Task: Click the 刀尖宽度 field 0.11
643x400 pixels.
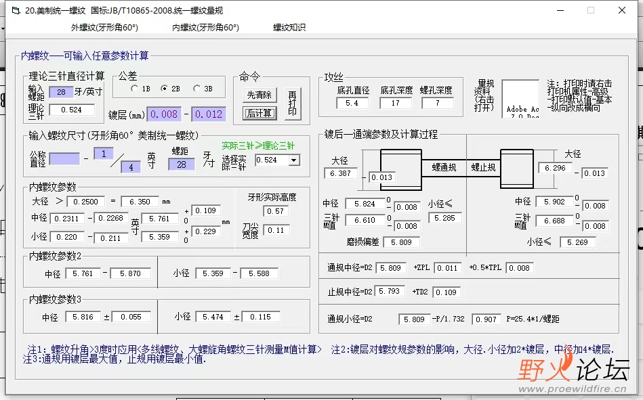Action: point(276,230)
